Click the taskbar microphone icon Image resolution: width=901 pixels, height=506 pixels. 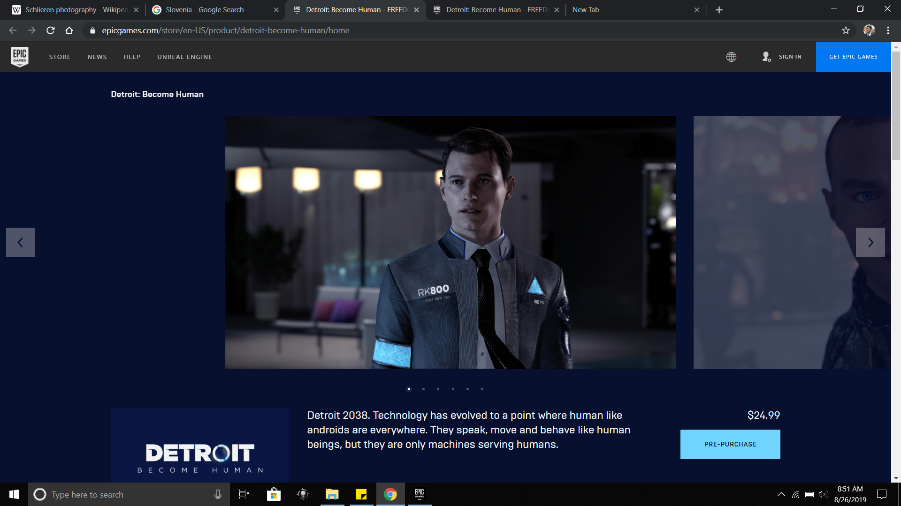[x=218, y=494]
